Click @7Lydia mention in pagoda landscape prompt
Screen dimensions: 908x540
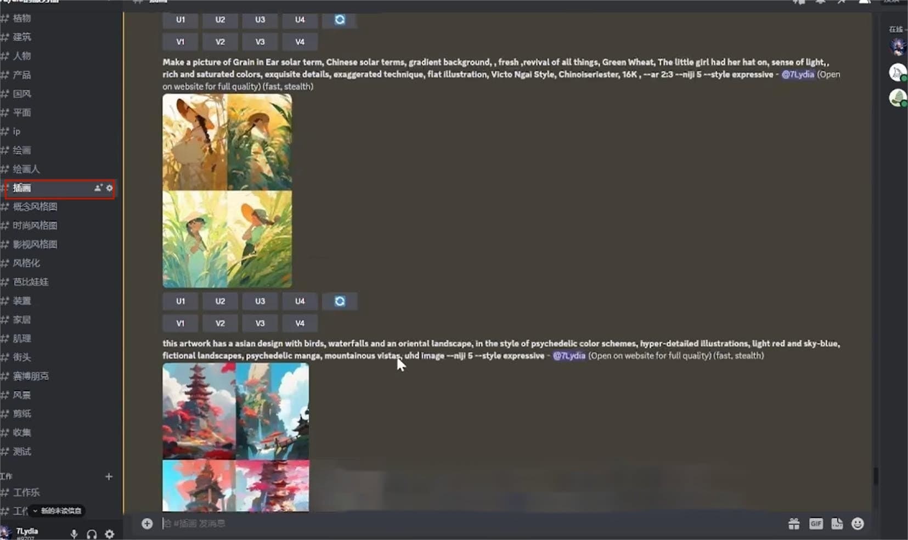click(x=569, y=356)
